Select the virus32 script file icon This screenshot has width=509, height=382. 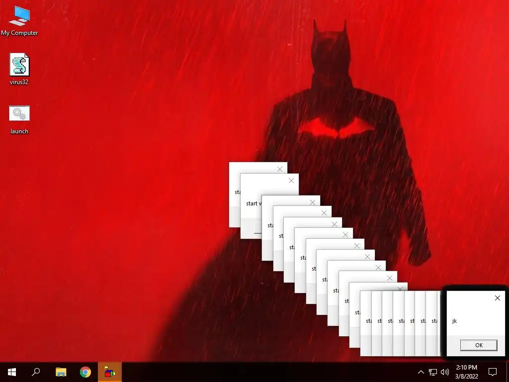(x=19, y=69)
